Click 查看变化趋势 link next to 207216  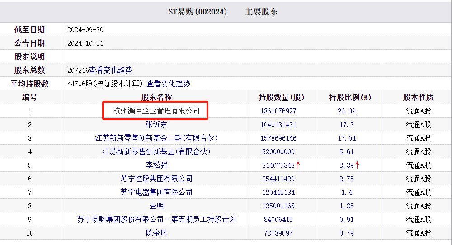[x=111, y=70]
